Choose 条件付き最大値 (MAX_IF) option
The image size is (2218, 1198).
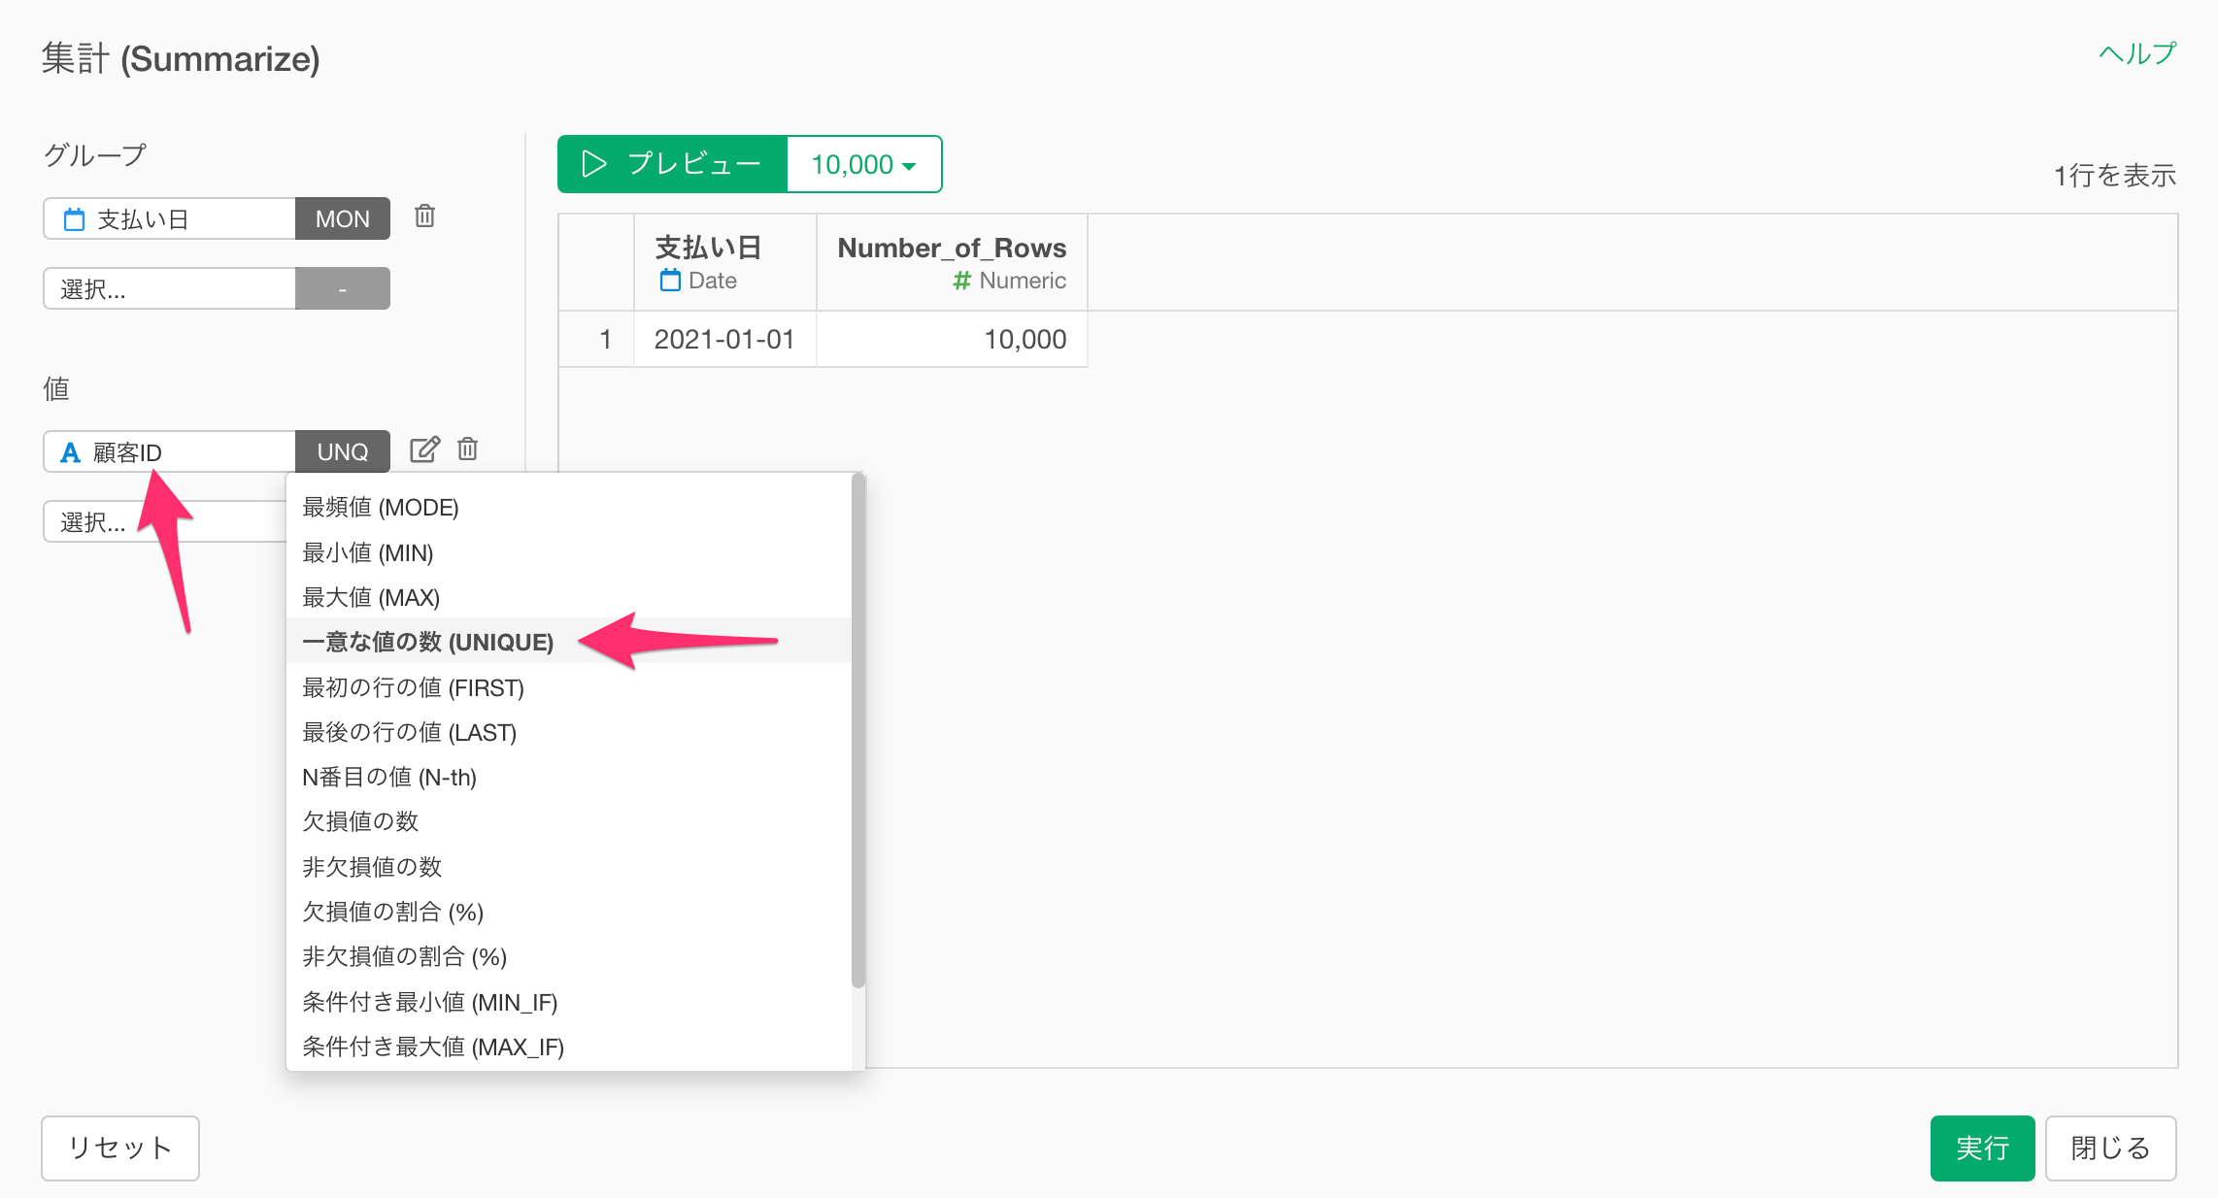coord(433,1048)
